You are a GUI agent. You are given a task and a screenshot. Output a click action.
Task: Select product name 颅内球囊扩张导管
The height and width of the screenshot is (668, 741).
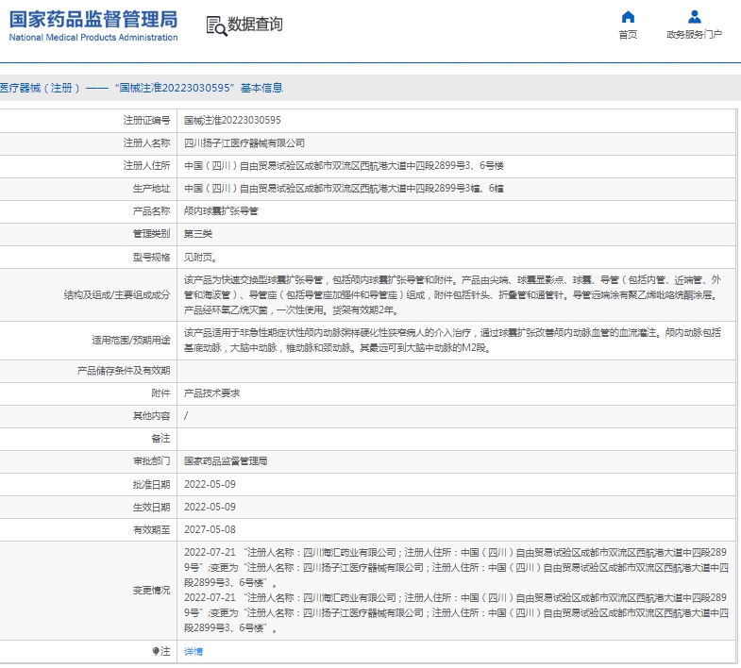click(x=221, y=211)
